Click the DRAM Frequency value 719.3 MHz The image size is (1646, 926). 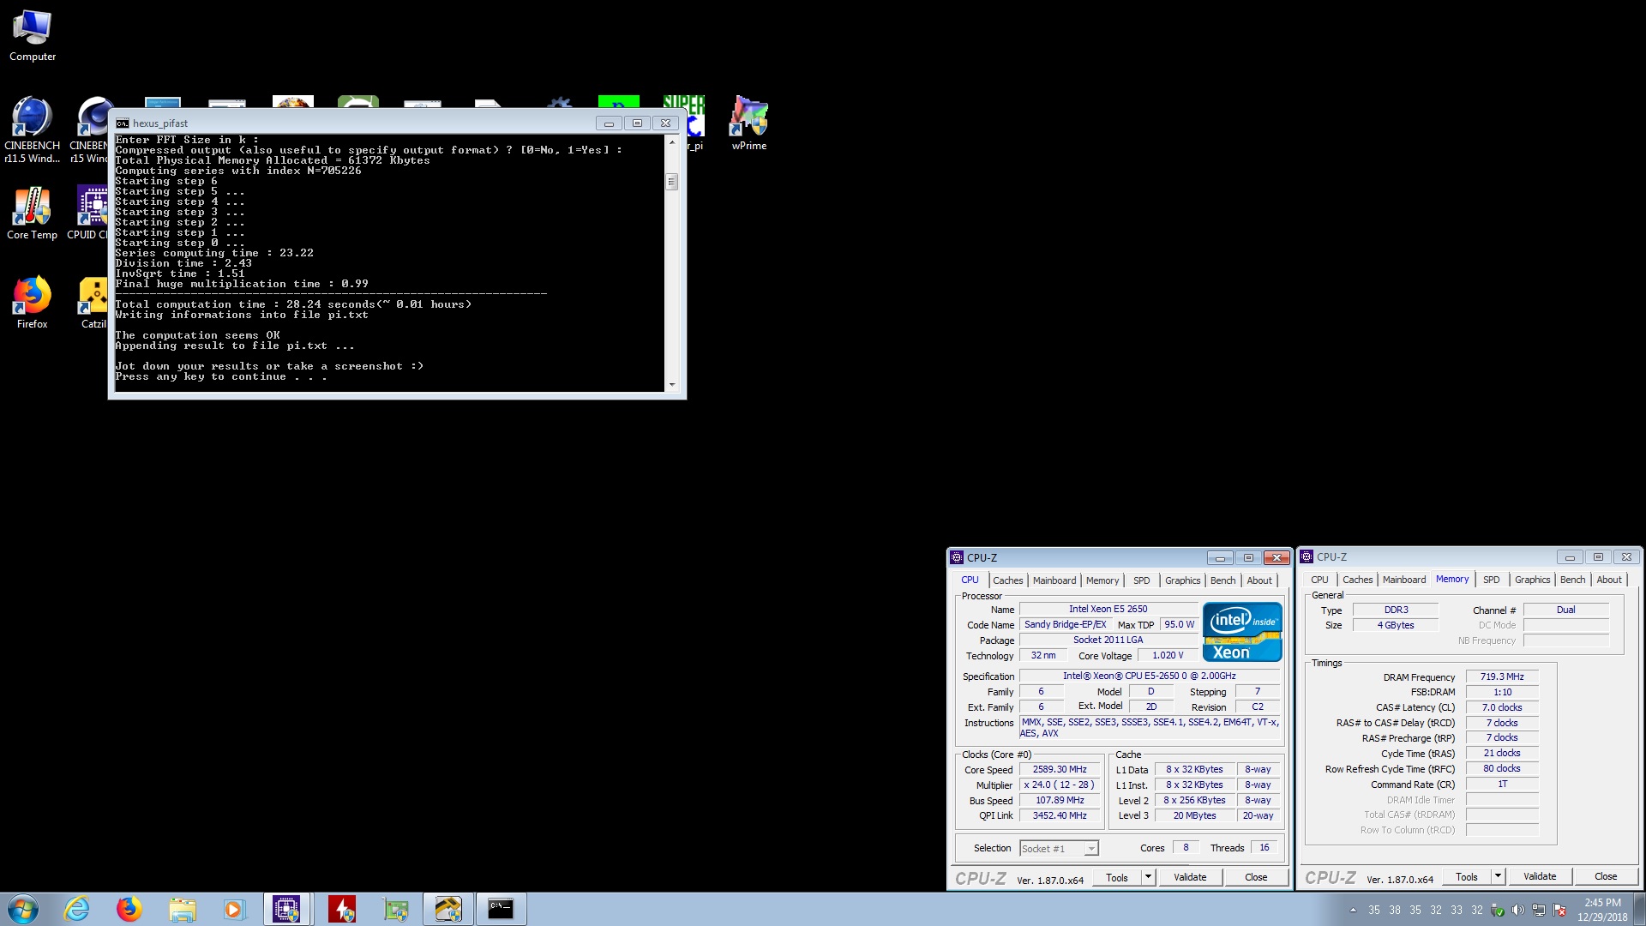1502,676
